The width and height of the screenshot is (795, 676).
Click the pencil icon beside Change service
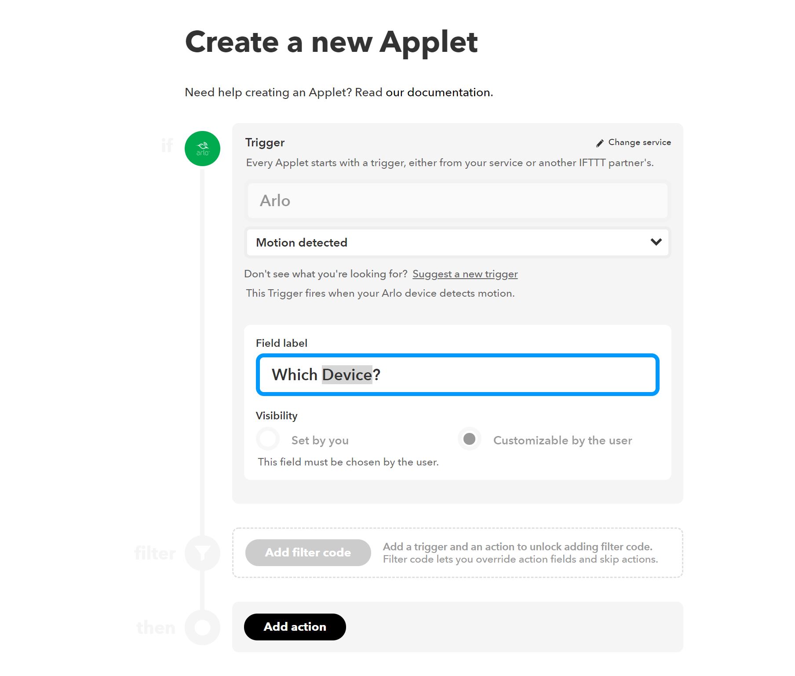click(600, 143)
